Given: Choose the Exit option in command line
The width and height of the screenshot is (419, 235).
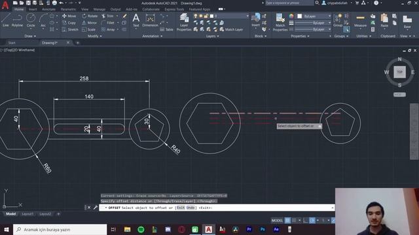Looking at the screenshot, I should (x=181, y=208).
